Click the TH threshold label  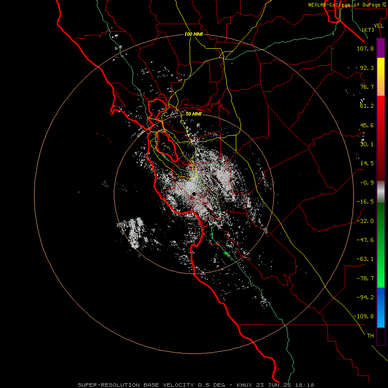click(x=370, y=336)
